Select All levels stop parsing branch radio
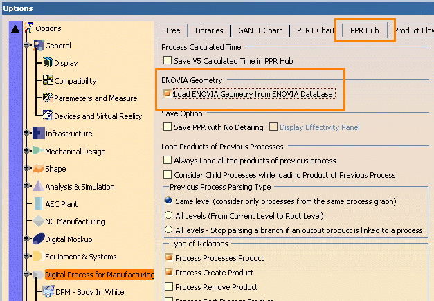This screenshot has width=434, height=301. [169, 230]
